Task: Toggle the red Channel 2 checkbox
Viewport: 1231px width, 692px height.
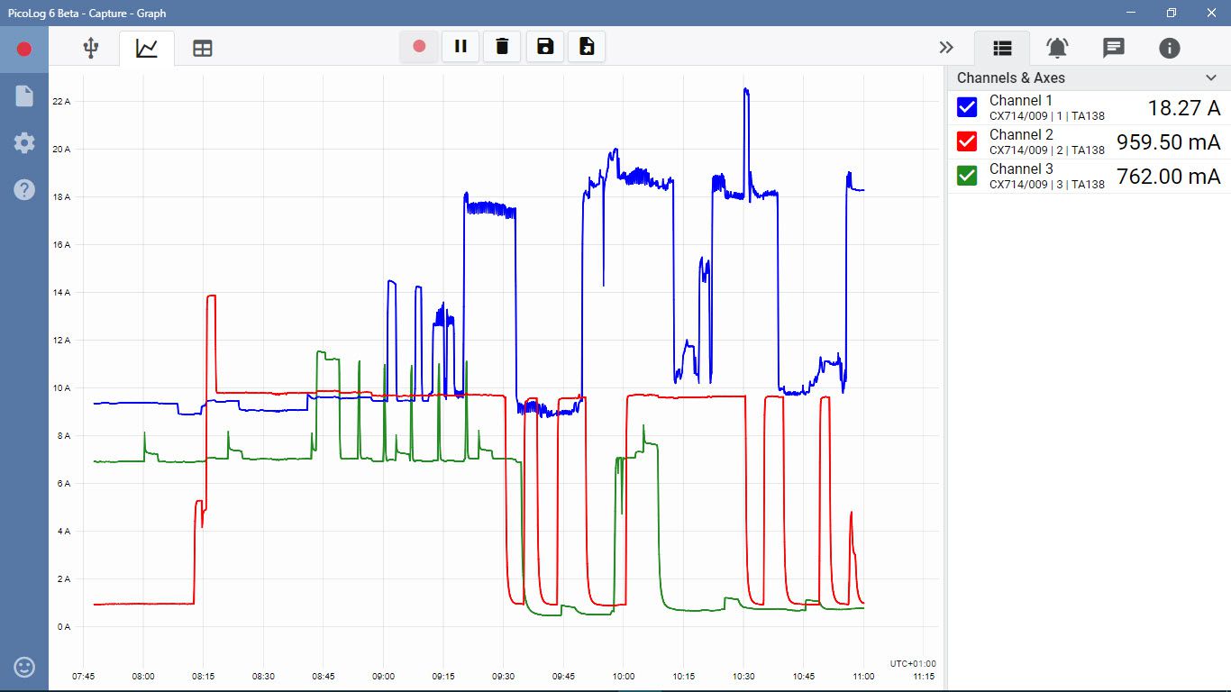Action: click(x=967, y=141)
